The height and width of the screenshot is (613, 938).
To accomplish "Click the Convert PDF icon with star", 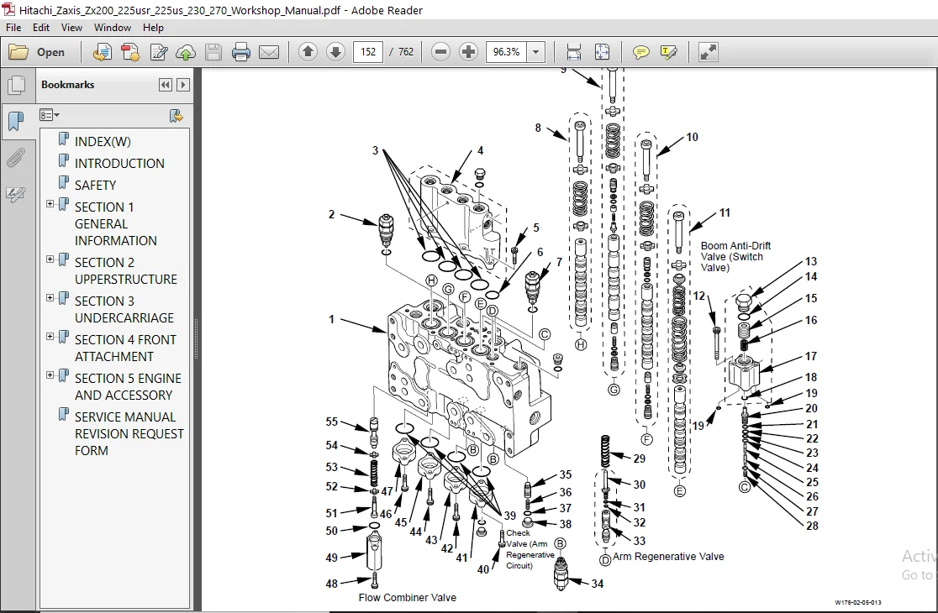I will pyautogui.click(x=129, y=53).
